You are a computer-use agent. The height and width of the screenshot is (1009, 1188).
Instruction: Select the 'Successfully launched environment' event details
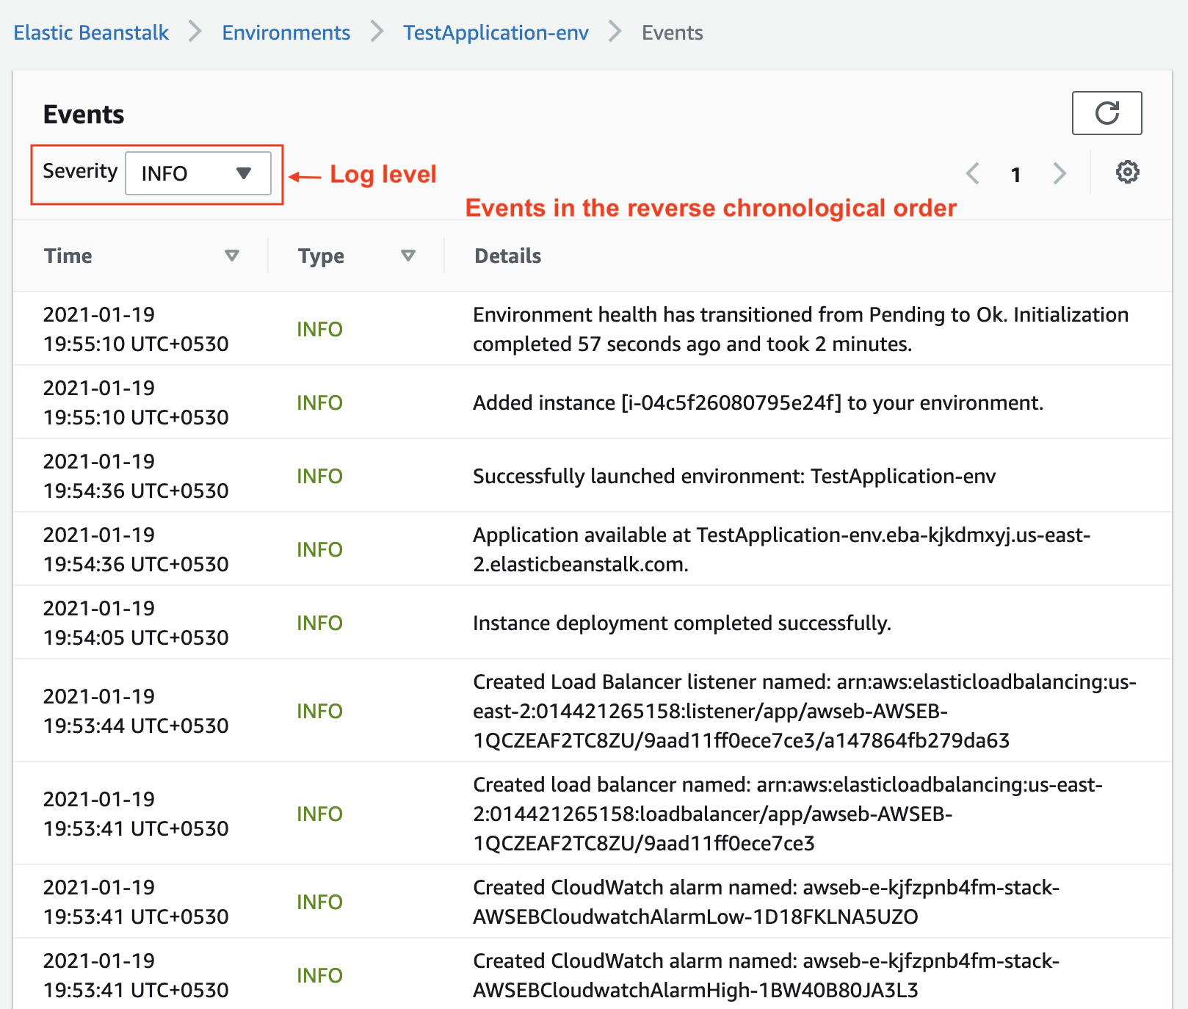(x=734, y=476)
